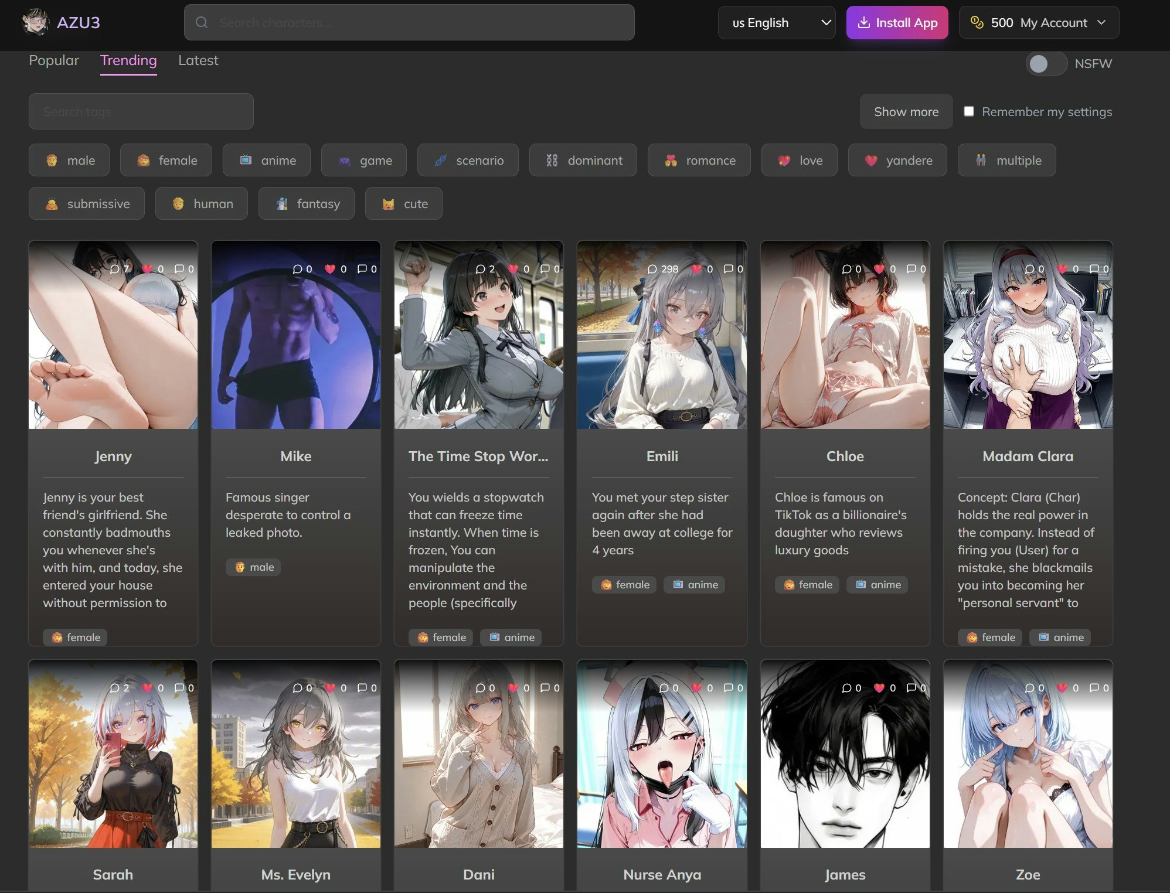Click the comment bubble icon on Jenny's card

click(x=179, y=268)
